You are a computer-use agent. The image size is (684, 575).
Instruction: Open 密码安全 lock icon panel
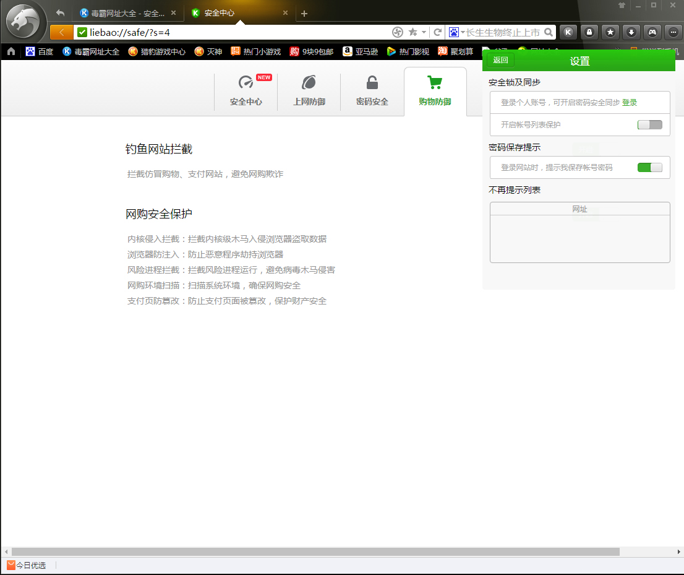pyautogui.click(x=372, y=90)
